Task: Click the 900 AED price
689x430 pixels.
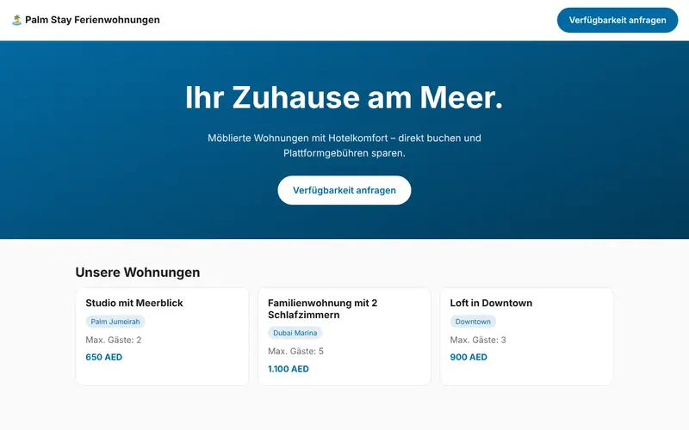Action: (x=469, y=357)
